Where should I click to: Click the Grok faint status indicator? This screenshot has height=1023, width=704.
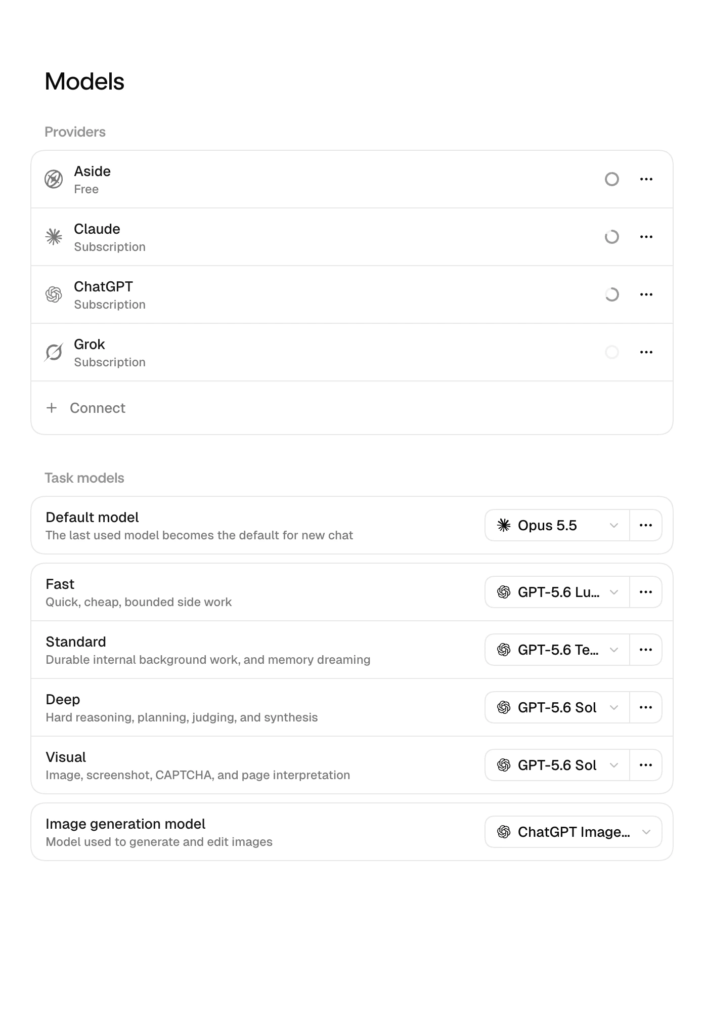[x=612, y=352]
